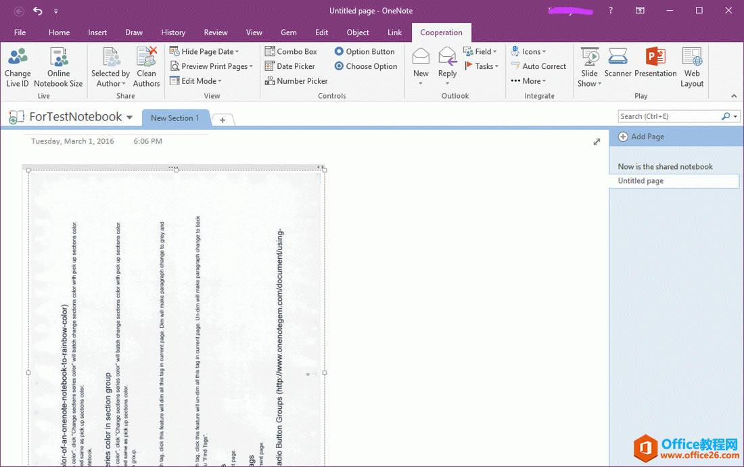Screen dimensions: 744x467
Task: Open the Tasks flag dropdown
Action: pyautogui.click(x=481, y=66)
